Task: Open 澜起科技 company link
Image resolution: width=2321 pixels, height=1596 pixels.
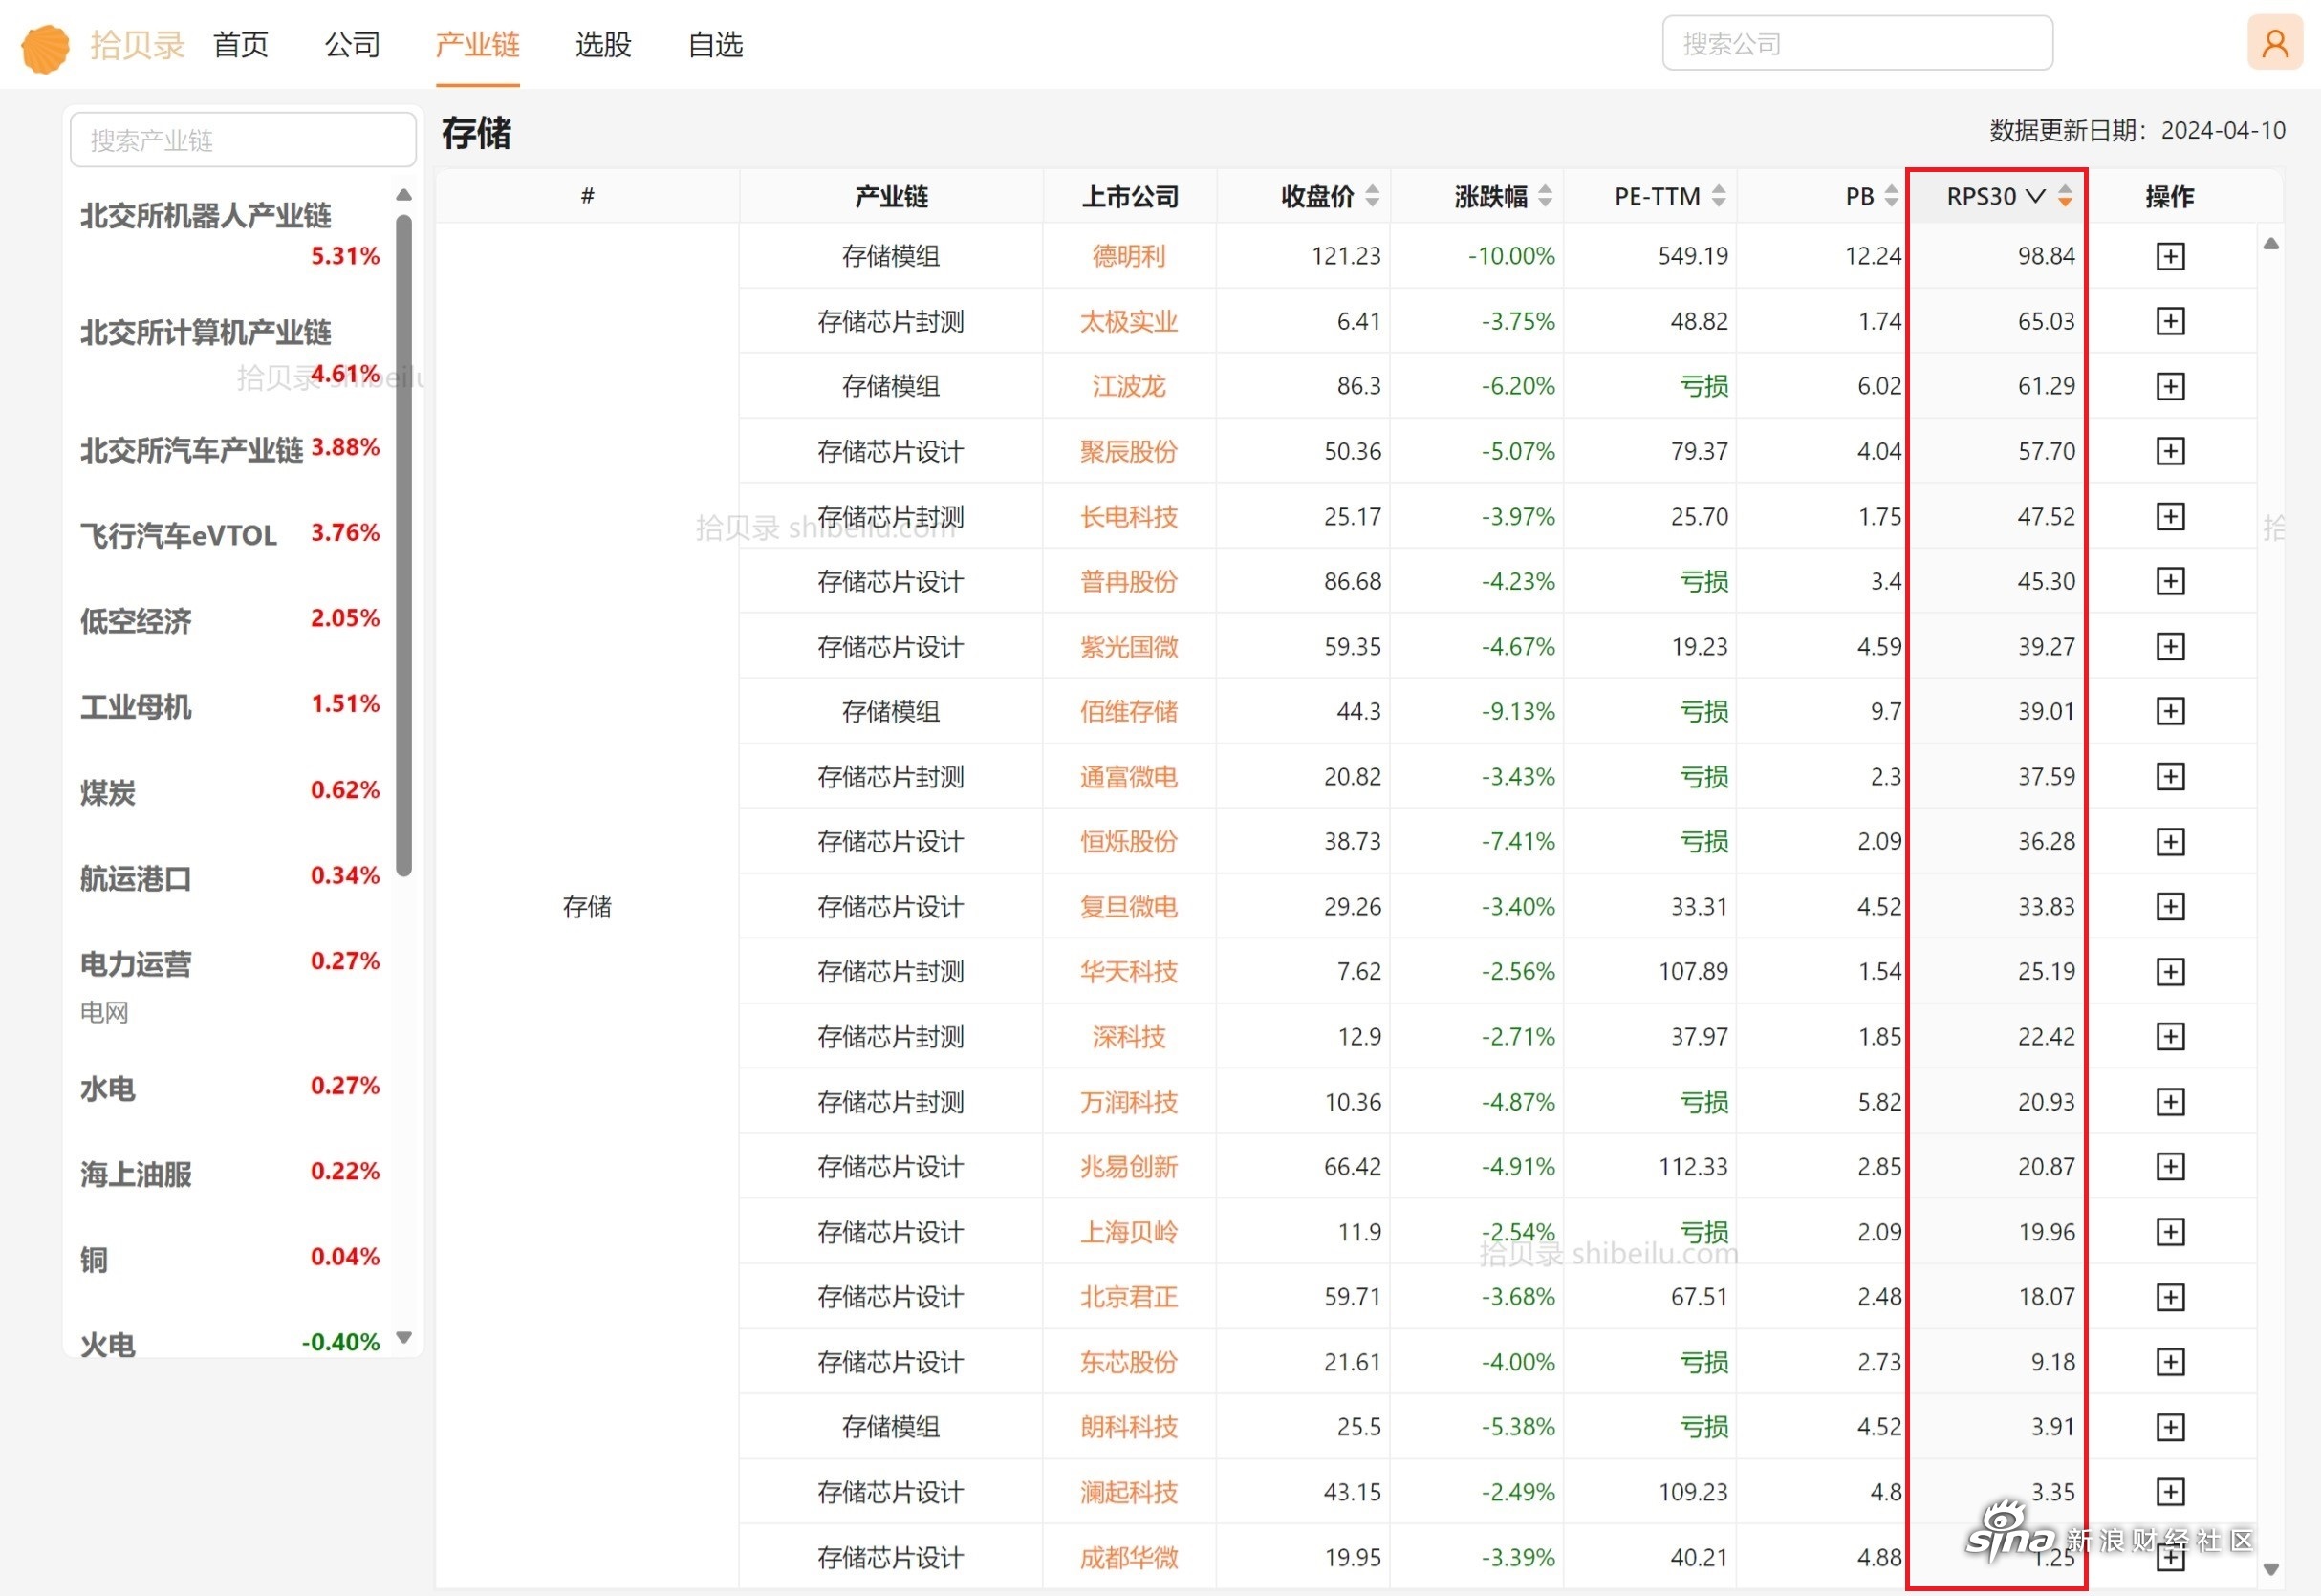Action: point(1129,1491)
